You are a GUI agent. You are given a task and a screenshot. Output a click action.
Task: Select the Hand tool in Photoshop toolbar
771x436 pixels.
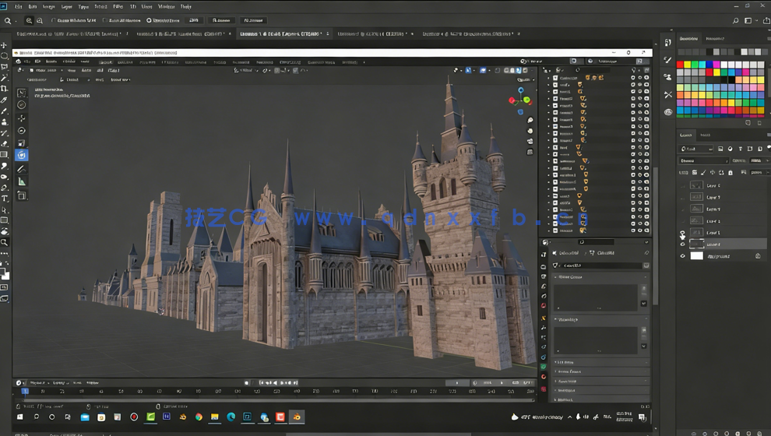click(x=5, y=231)
